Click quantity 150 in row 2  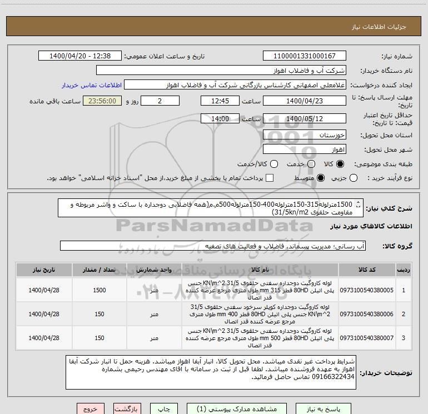99,314
